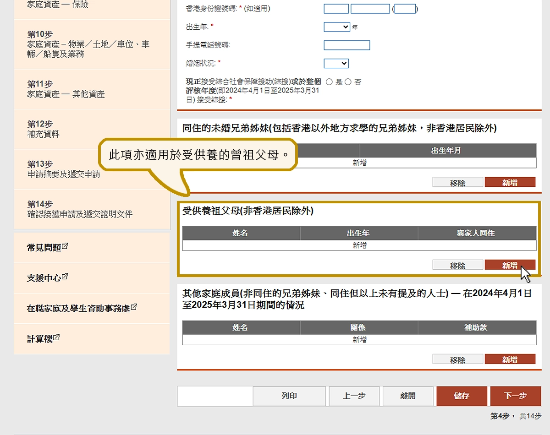
Task: Click the 手提電話號碼 input field
Action: (x=346, y=45)
